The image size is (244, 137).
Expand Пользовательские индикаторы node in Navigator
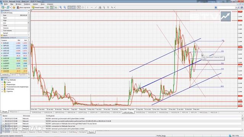point(2,87)
